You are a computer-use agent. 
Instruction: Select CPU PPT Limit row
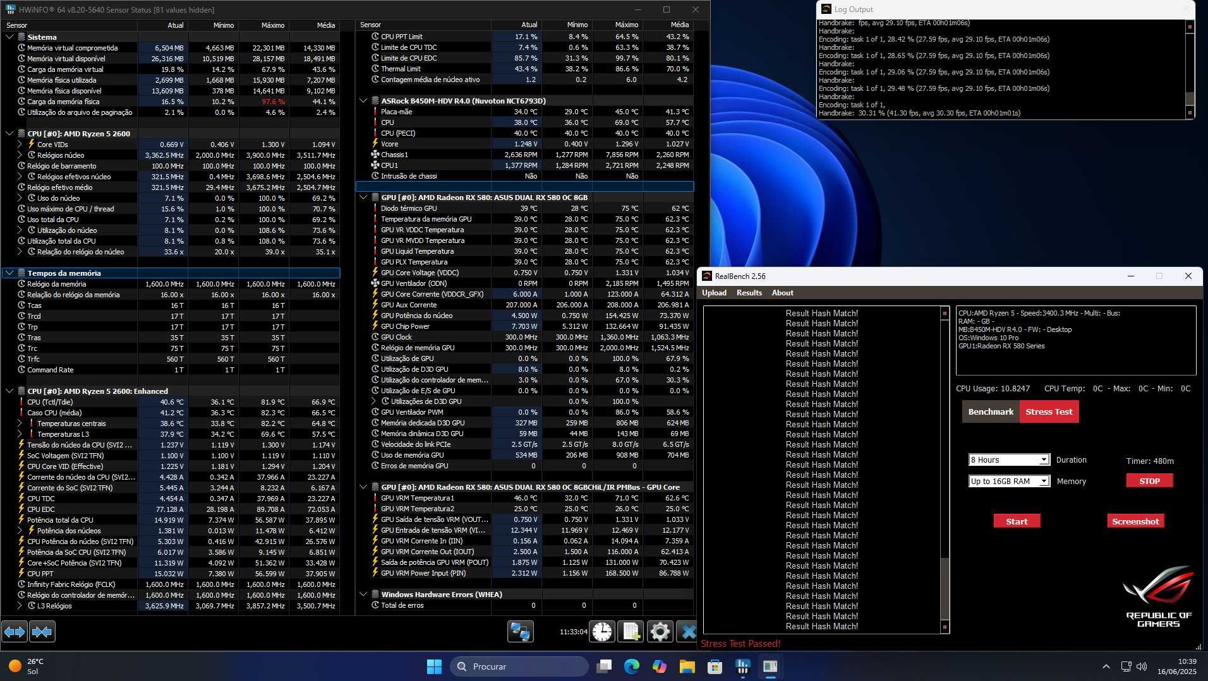[x=524, y=37]
